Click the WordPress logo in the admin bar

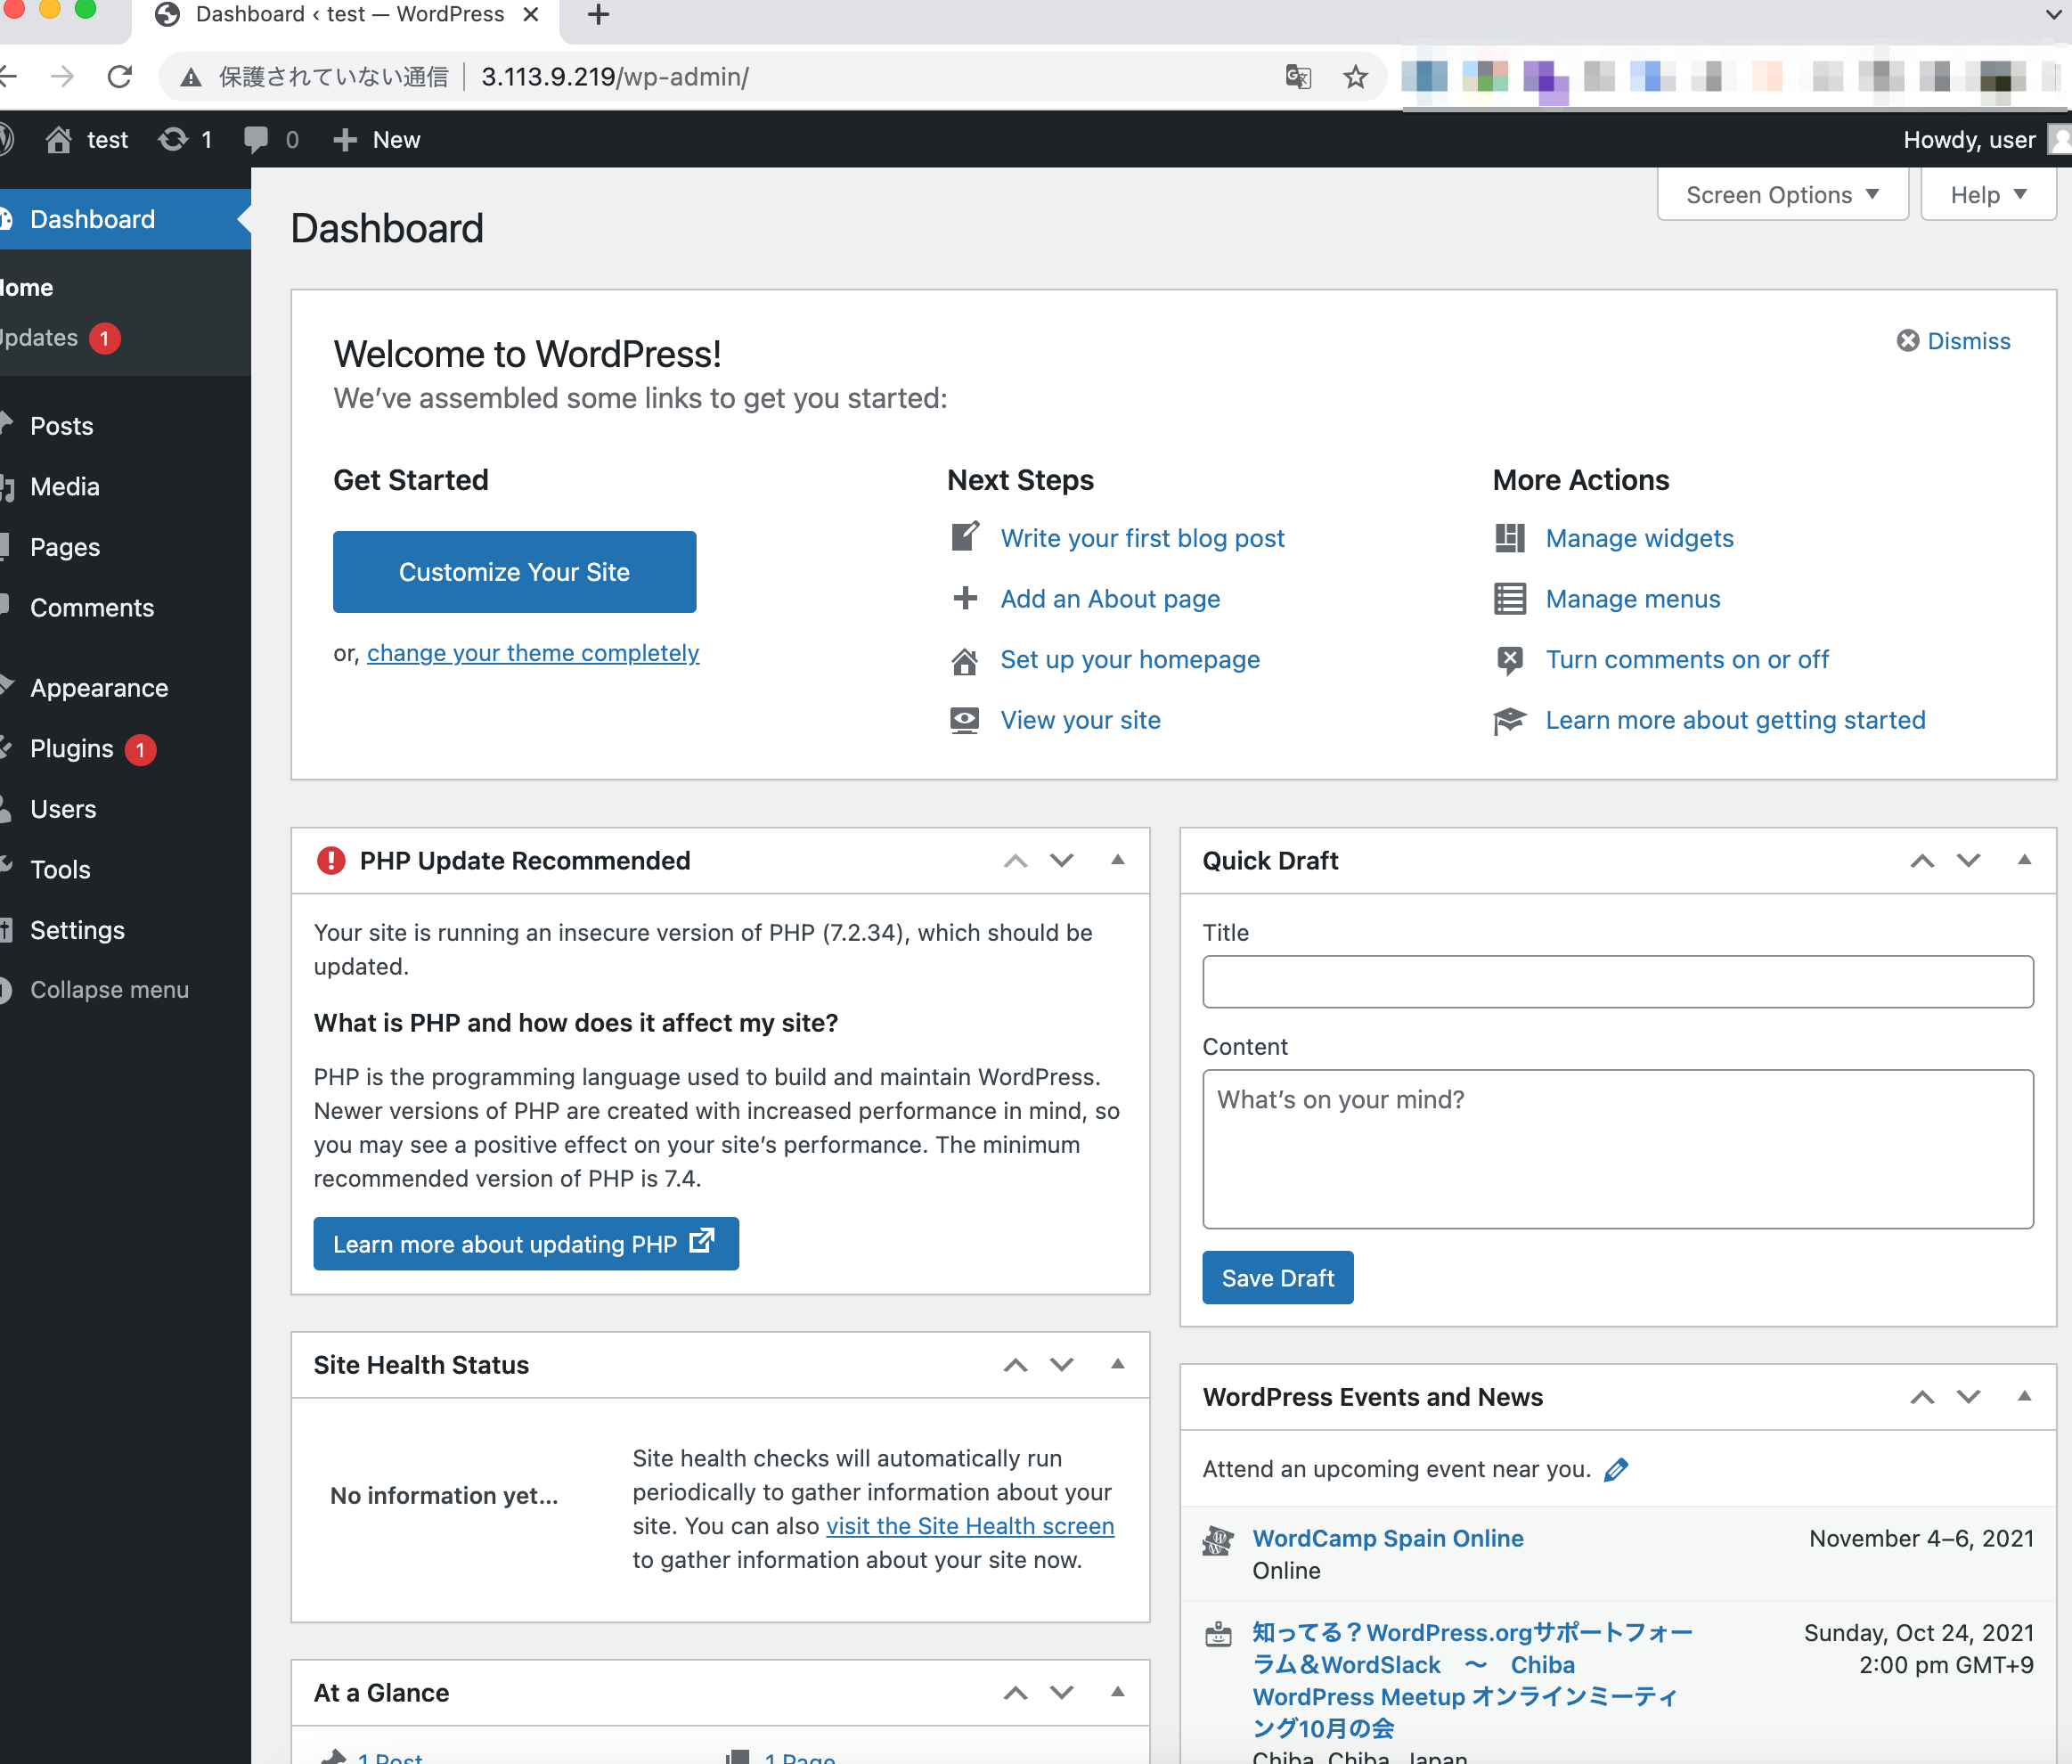8,139
